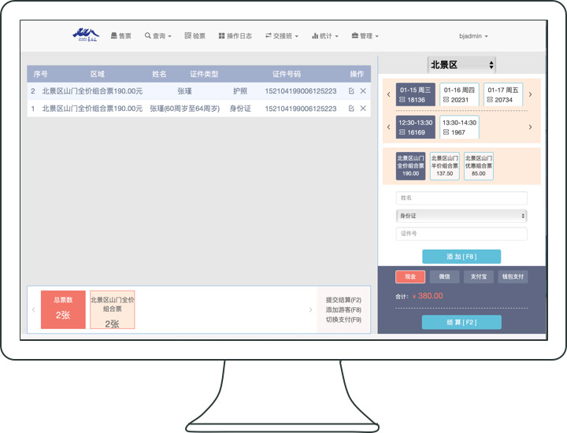Expand the bjadmin user menu
Screen dimensions: 567x433
pos(473,36)
